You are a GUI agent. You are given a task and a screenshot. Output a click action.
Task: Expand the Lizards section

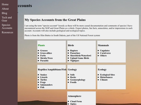coord(43,77)
